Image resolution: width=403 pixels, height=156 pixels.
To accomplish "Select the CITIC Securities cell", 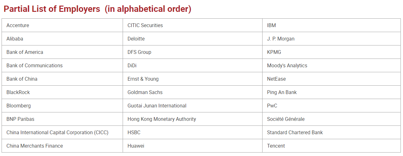I will [x=145, y=26].
